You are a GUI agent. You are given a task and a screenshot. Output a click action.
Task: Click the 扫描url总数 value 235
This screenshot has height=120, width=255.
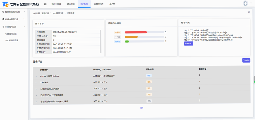(x=54, y=36)
